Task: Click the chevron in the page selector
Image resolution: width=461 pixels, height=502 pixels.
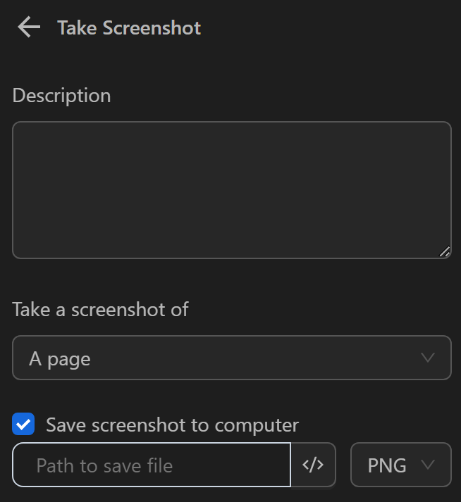Action: 428,358
